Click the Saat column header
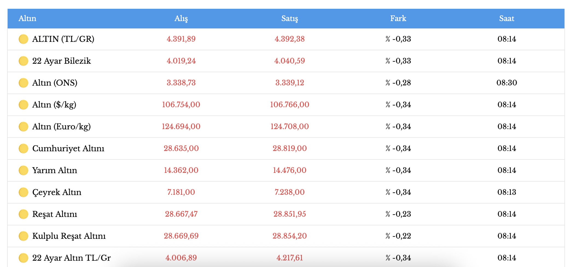Viewport: 571px width, 267px height. tap(506, 18)
